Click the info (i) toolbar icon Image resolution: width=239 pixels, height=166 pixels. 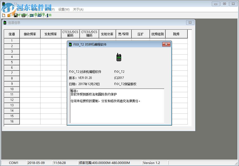pos(47,15)
